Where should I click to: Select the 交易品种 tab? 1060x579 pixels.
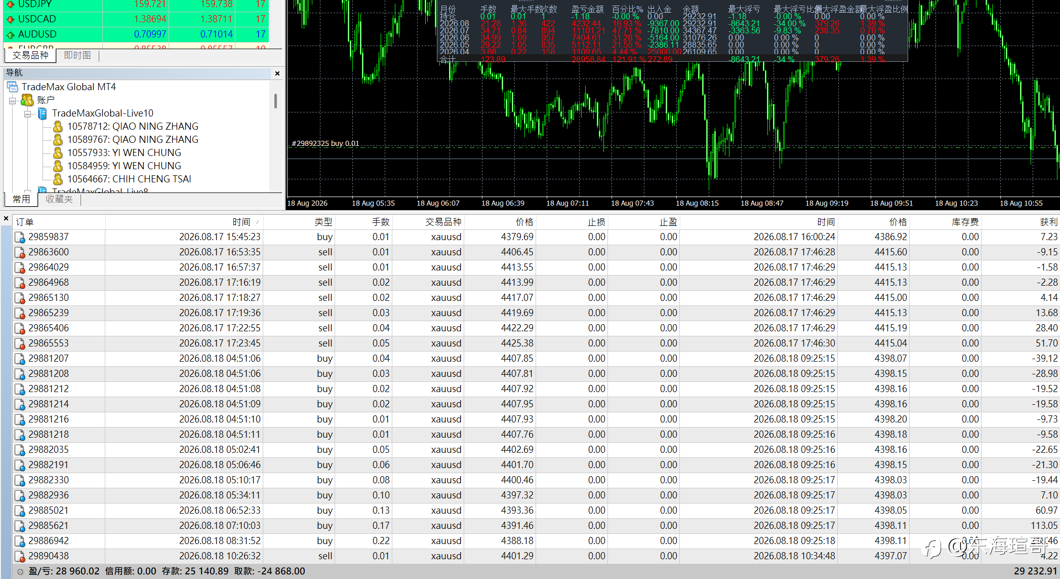point(30,55)
